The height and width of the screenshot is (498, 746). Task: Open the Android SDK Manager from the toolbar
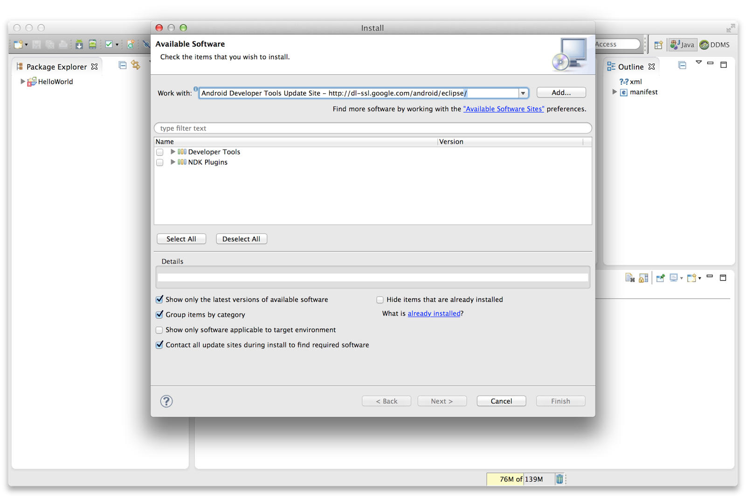click(x=79, y=44)
